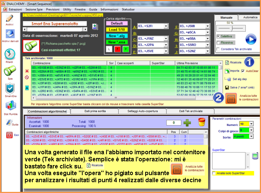
Task: Click the green New *.ena button
Action: coord(117,42)
